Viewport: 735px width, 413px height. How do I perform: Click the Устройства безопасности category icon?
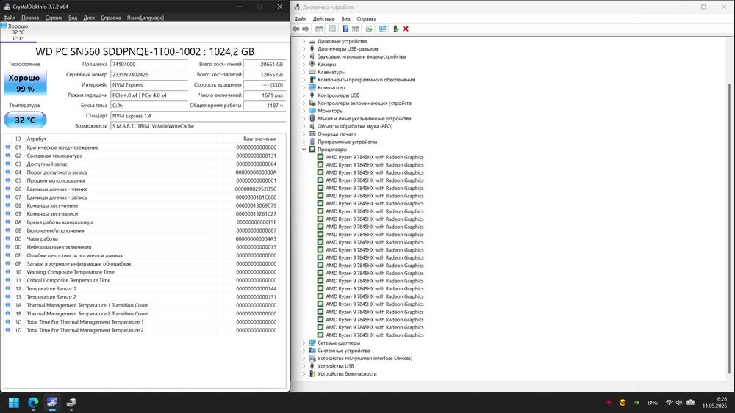click(x=312, y=373)
